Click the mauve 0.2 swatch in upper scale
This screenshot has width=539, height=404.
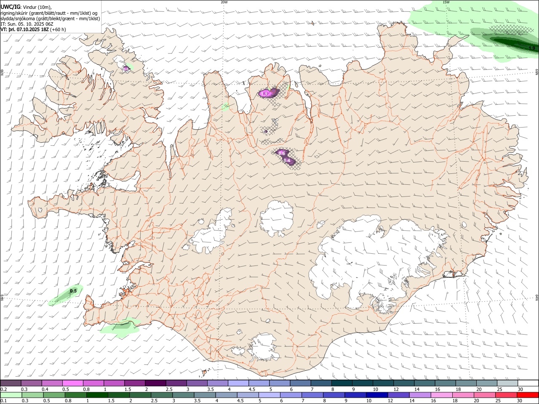(11, 383)
